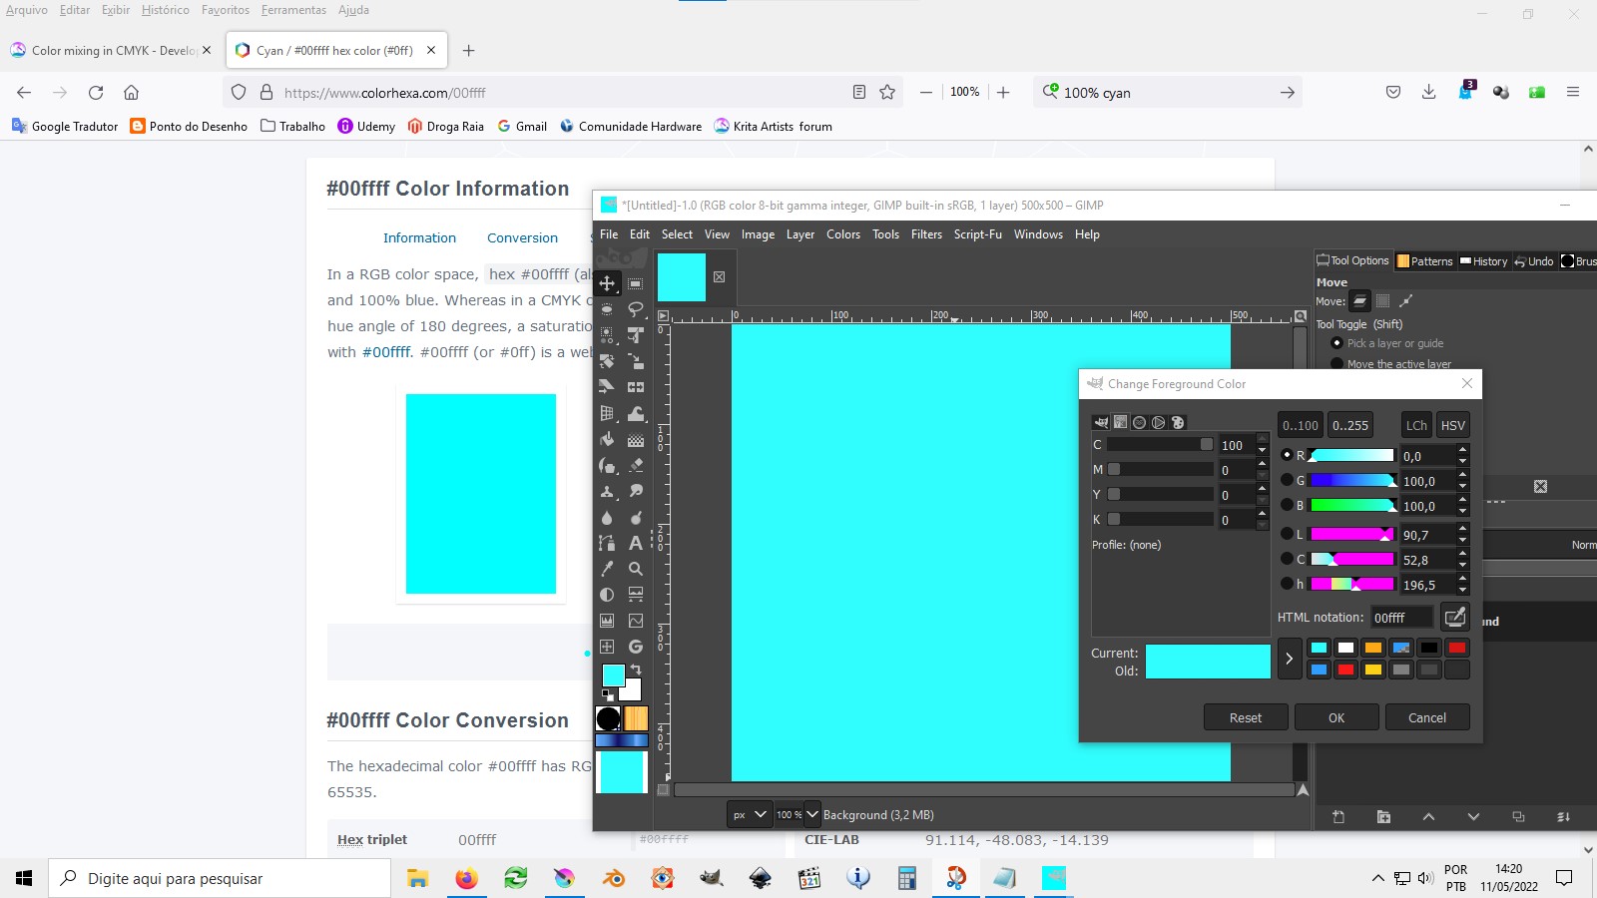
Task: Click the HSV color model button
Action: (1452, 425)
